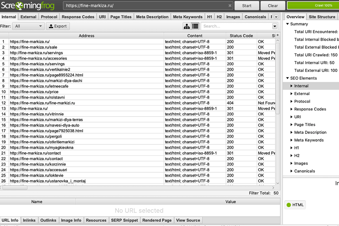Select row http://fine-markiza.ru/accesories
The height and width of the screenshot is (226, 339).
(138, 58)
